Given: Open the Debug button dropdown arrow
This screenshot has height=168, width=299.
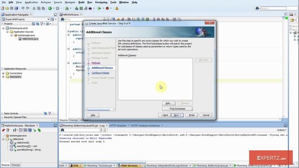Looking at the screenshot, I should (x=111, y=8).
